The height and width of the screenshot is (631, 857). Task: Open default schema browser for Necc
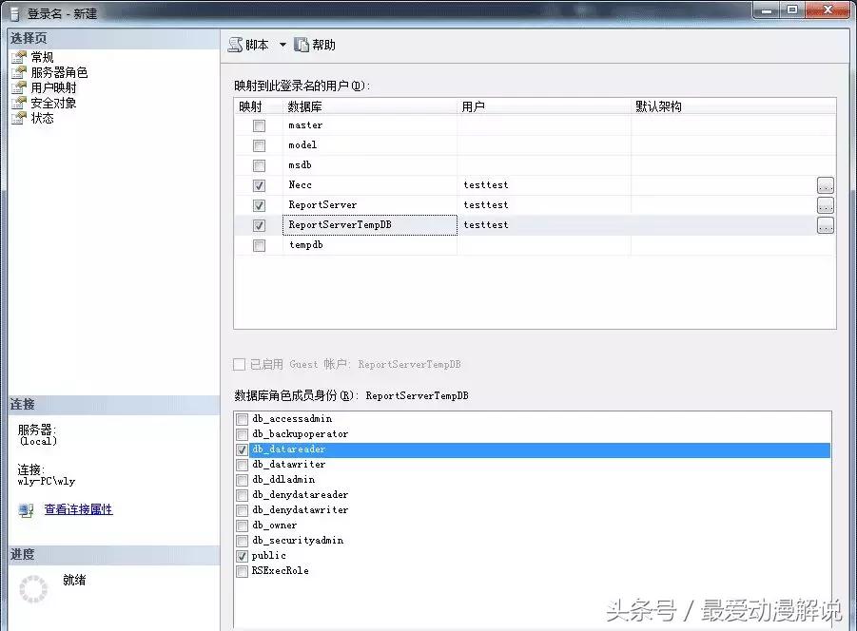pos(824,184)
